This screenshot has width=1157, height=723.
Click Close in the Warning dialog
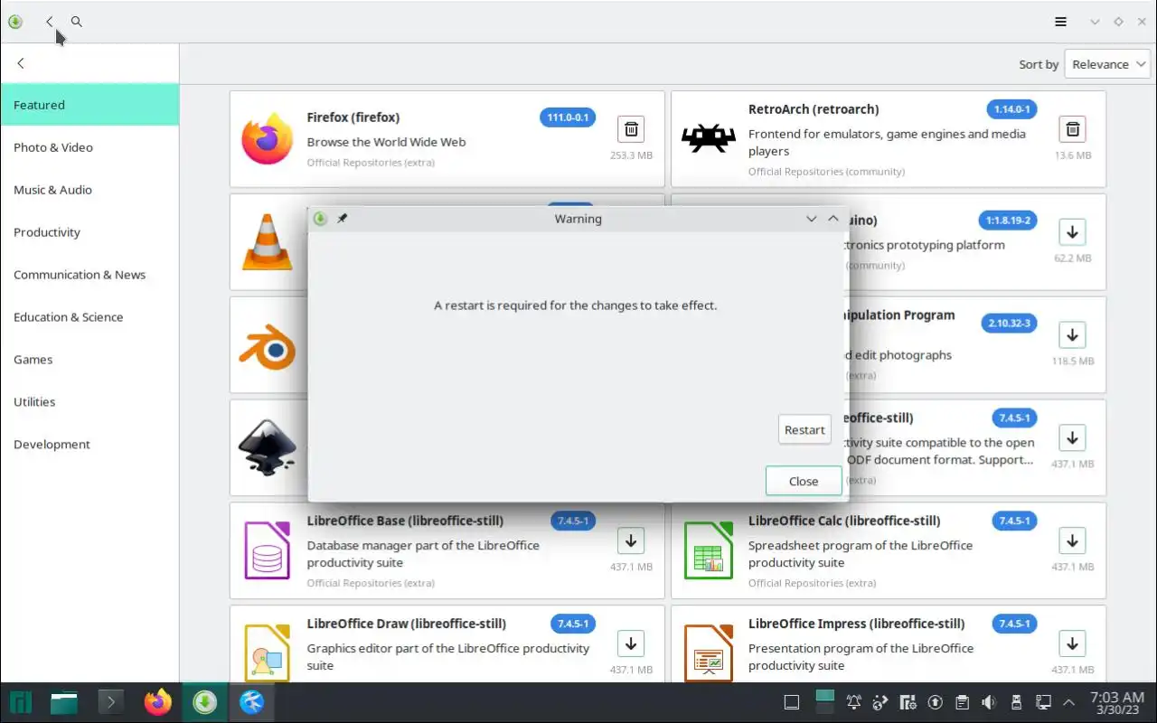point(804,482)
